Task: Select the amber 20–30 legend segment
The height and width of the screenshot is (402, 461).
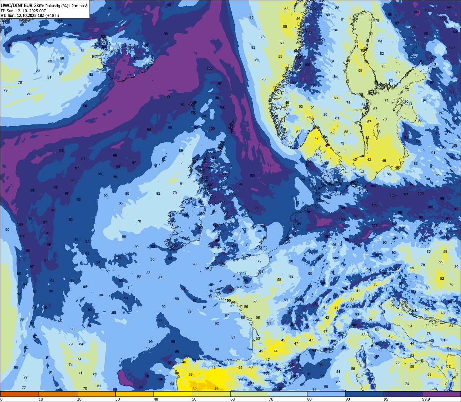Action: [96, 394]
